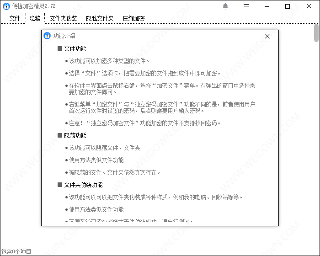The image size is (320, 256).
Task: Select the 隐藏 tab
Action: pyautogui.click(x=35, y=18)
